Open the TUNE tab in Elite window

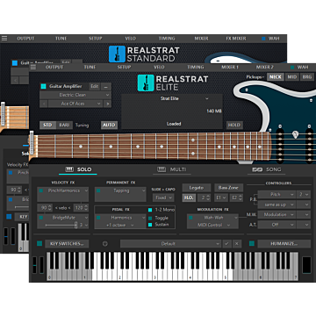(90, 68)
